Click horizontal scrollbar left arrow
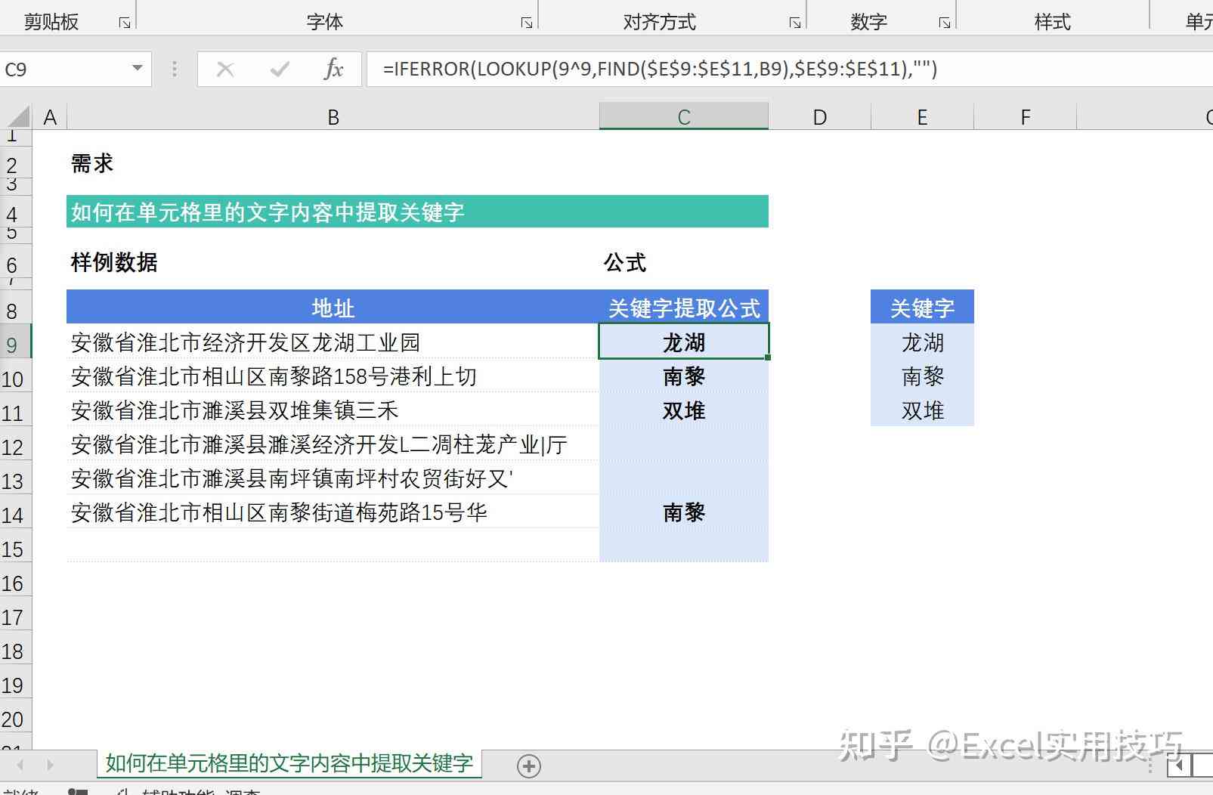1213x795 pixels. coord(1178,766)
